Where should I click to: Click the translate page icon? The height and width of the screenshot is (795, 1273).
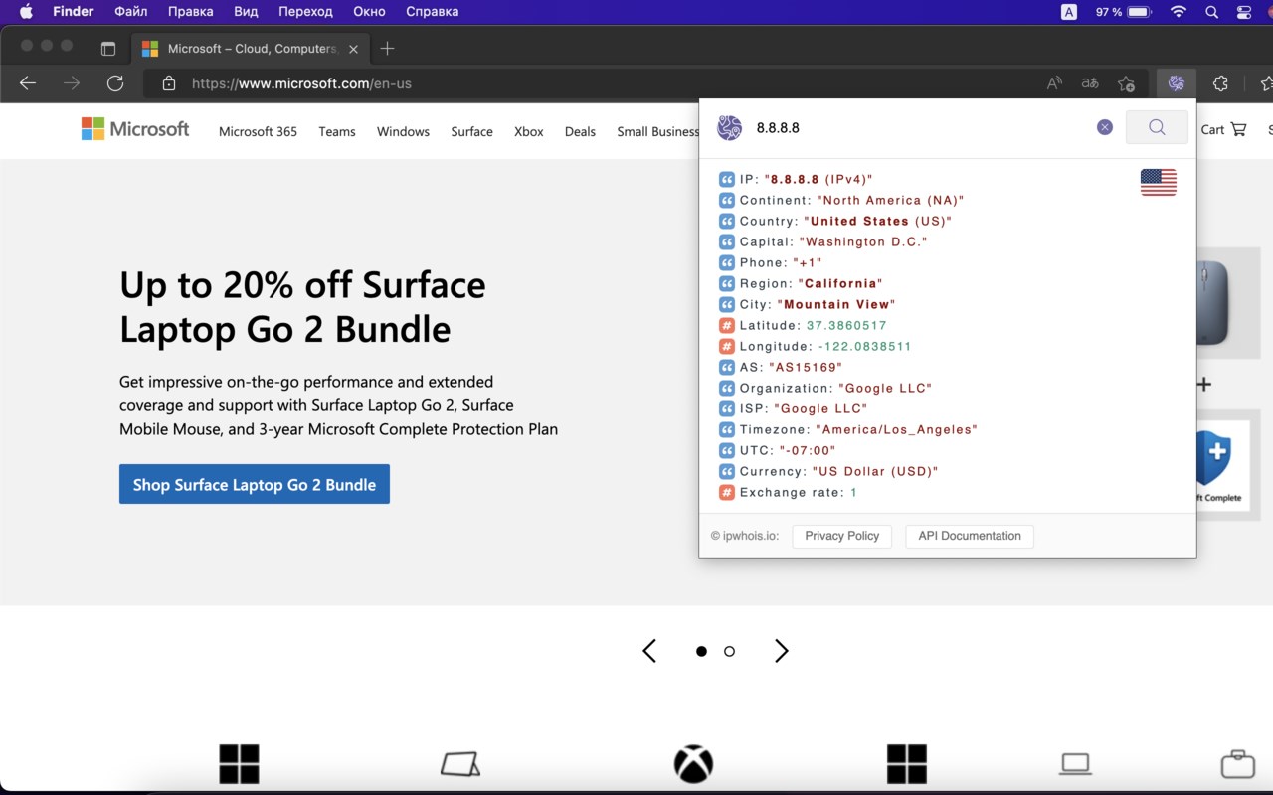tap(1090, 83)
